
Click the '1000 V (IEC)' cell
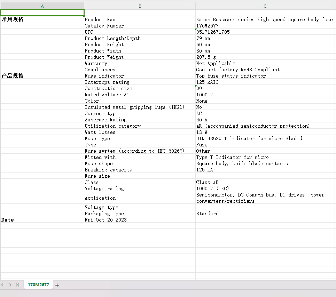point(265,188)
